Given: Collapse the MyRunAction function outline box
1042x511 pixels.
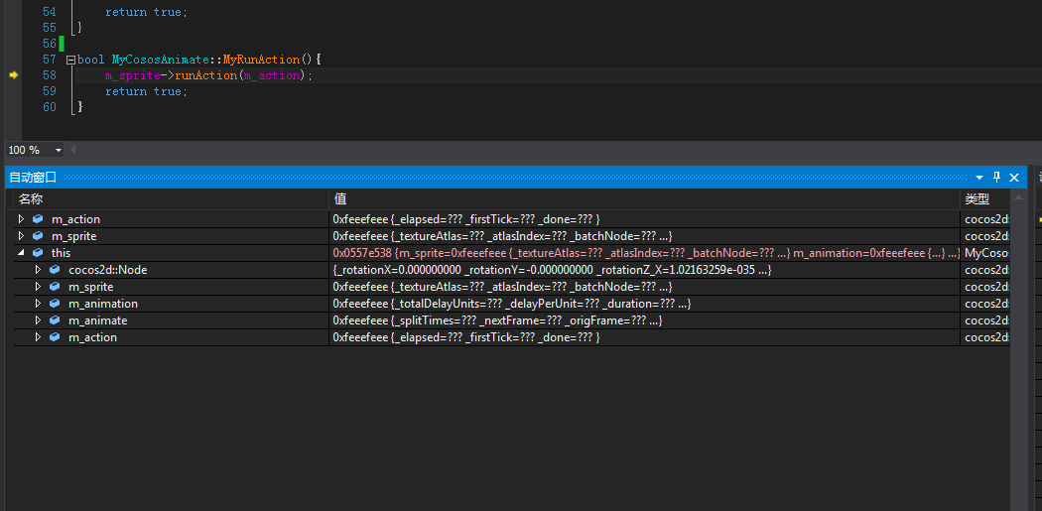Looking at the screenshot, I should coord(70,60).
